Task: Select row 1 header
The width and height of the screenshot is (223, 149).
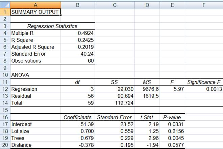Action: 5,12
